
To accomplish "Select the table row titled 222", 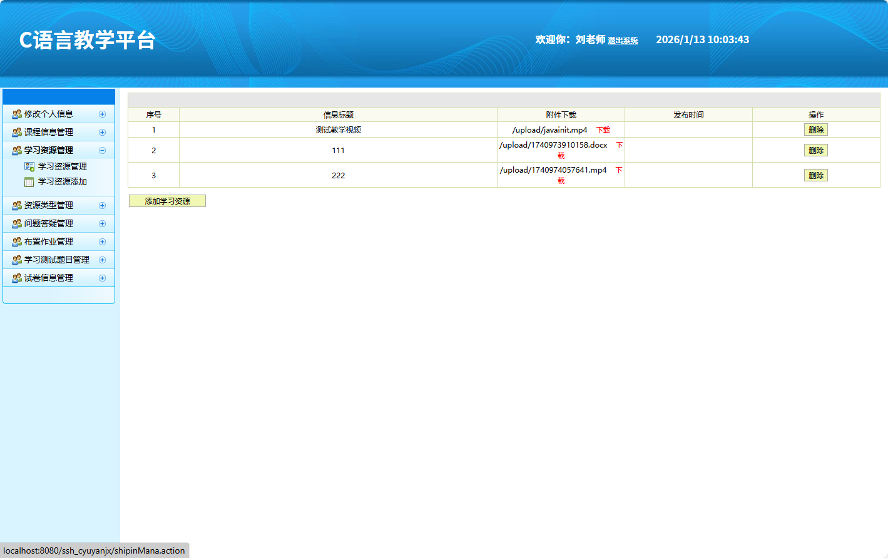I will 338,175.
